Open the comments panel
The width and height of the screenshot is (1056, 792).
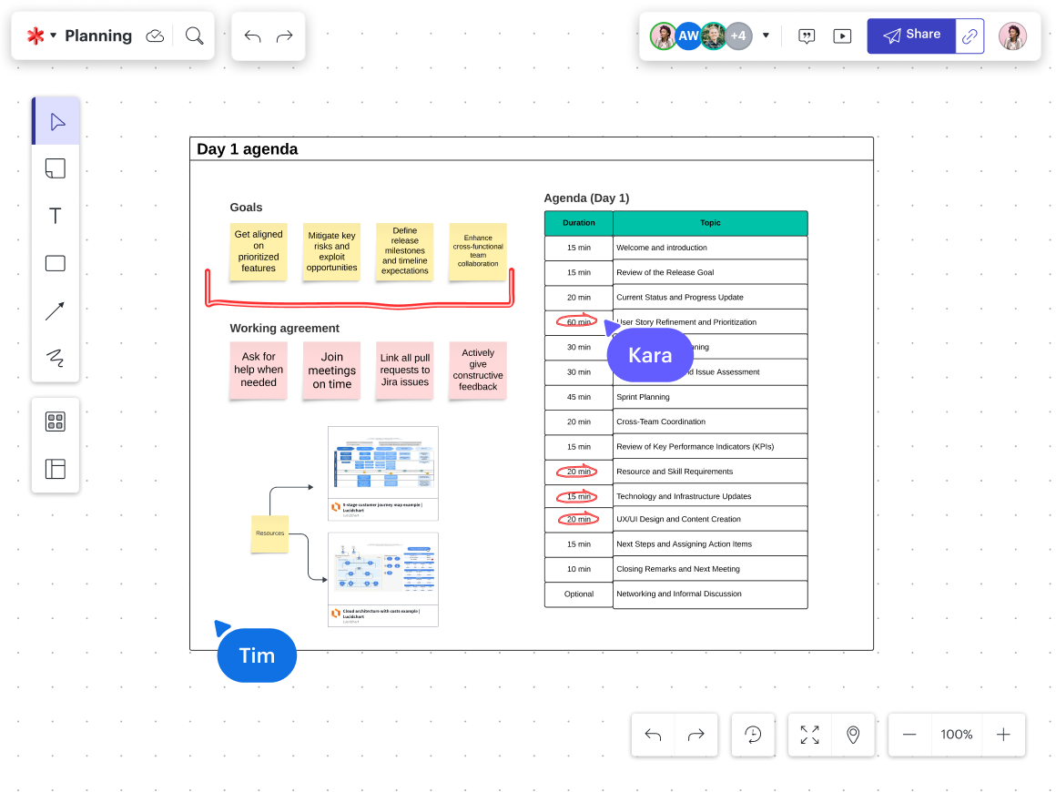pyautogui.click(x=807, y=36)
